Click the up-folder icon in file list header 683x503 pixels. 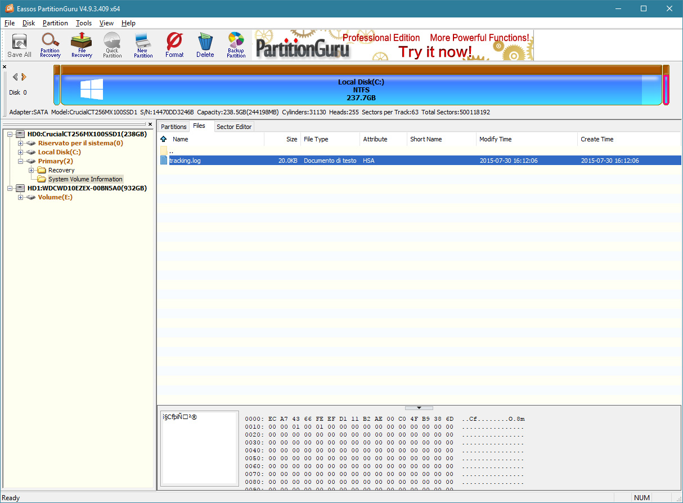pyautogui.click(x=164, y=139)
